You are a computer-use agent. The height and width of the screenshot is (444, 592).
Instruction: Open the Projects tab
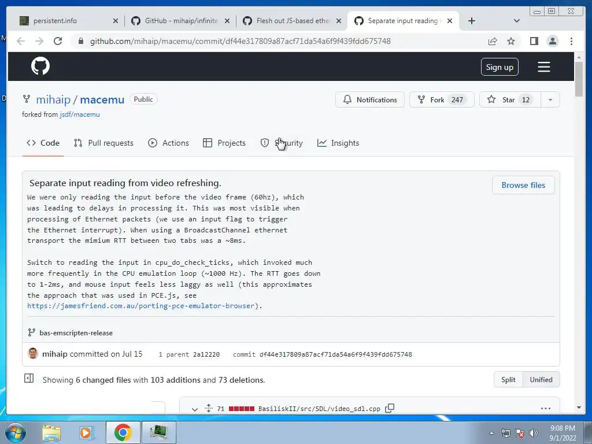pos(224,143)
